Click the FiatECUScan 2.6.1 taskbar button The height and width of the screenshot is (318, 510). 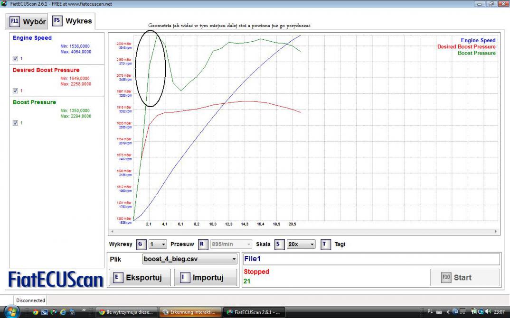coord(255,312)
